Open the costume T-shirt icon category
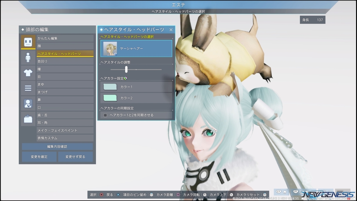The width and height of the screenshot is (357, 201). [28, 73]
